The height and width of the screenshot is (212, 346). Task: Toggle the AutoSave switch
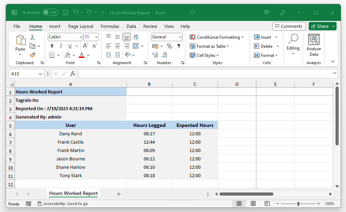click(50, 13)
